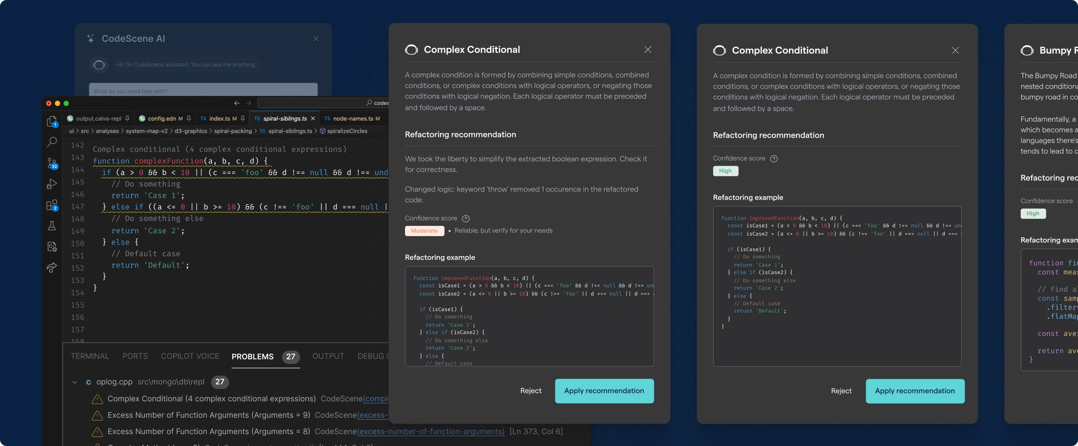
Task: Switch to the node-names.ts editor tab
Action: (352, 118)
